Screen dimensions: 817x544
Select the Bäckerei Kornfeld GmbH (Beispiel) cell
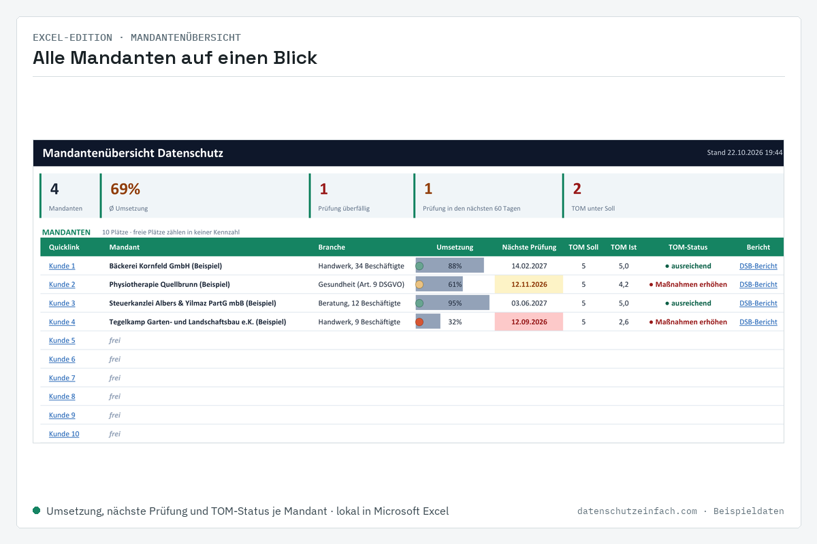coord(165,266)
